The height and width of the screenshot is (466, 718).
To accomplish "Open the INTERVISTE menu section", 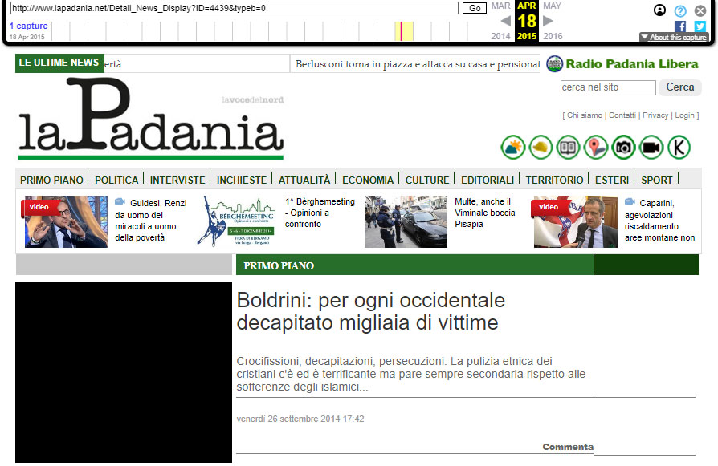I will pyautogui.click(x=177, y=180).
